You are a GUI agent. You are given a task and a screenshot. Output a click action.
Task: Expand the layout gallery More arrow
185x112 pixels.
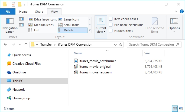tap(90, 30)
